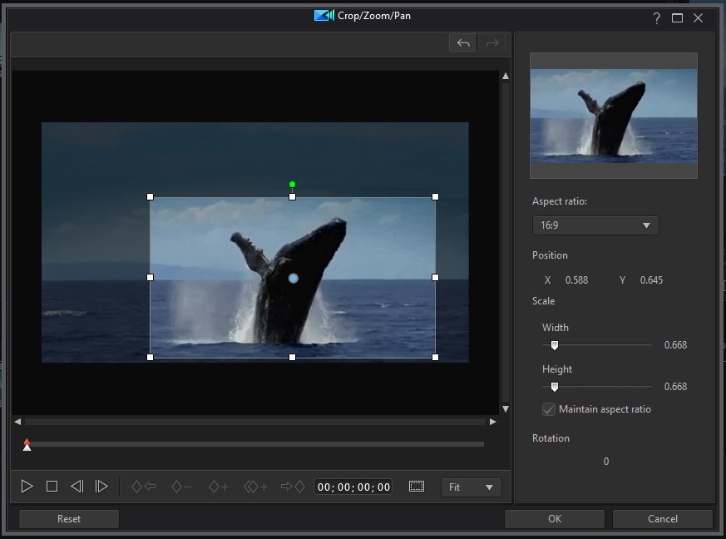
Task: Expand the Fit zoom dropdown
Action: coord(471,487)
